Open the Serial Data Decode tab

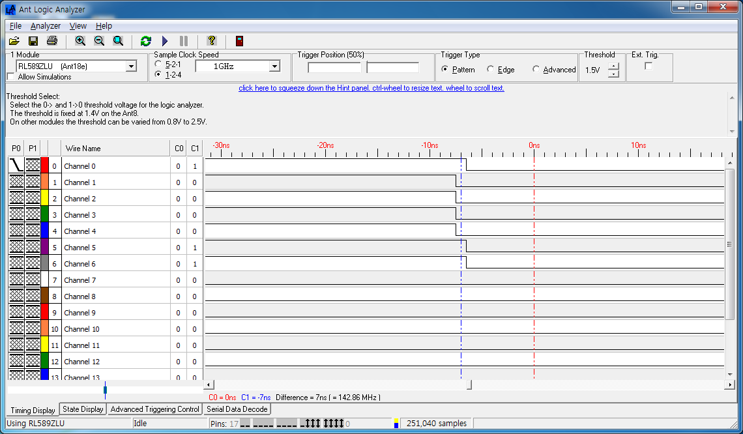pos(237,409)
